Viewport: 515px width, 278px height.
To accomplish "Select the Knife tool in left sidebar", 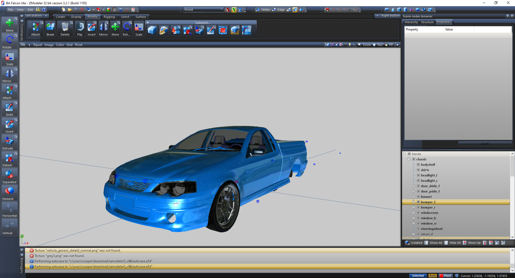I will pyautogui.click(x=9, y=109).
